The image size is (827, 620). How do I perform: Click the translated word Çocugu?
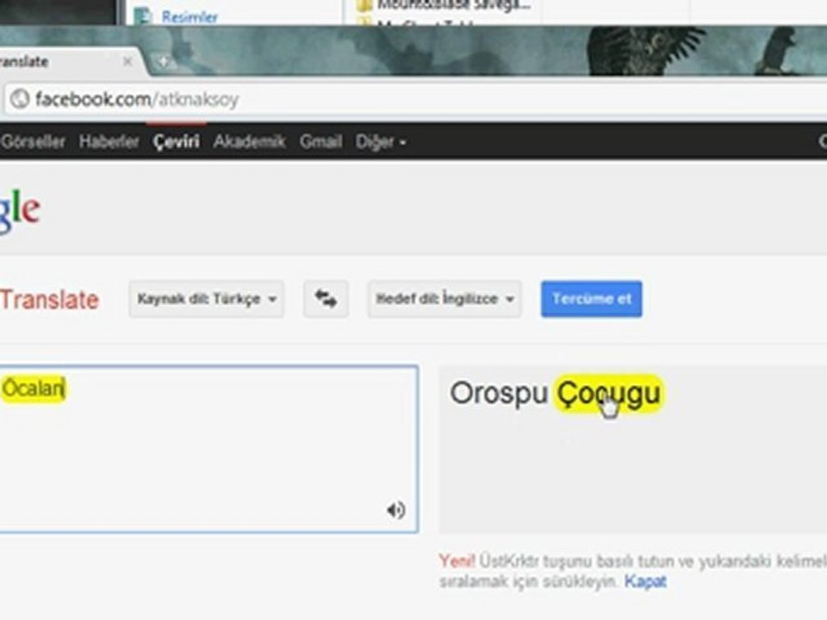point(609,394)
